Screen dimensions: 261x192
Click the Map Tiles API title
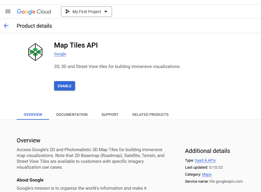tap(76, 45)
